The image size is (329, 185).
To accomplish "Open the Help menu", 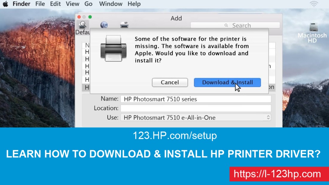I will pos(134,4).
